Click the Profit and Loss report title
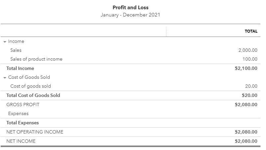Screen dimensions: 266x150 pos(130,8)
